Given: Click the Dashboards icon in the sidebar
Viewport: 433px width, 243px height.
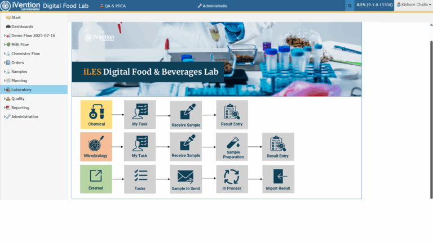Looking at the screenshot, I should [8, 26].
